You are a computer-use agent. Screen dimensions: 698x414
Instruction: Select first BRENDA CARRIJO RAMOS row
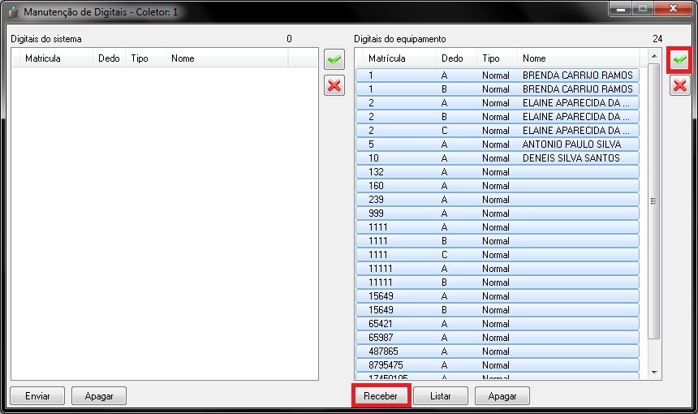pyautogui.click(x=497, y=75)
